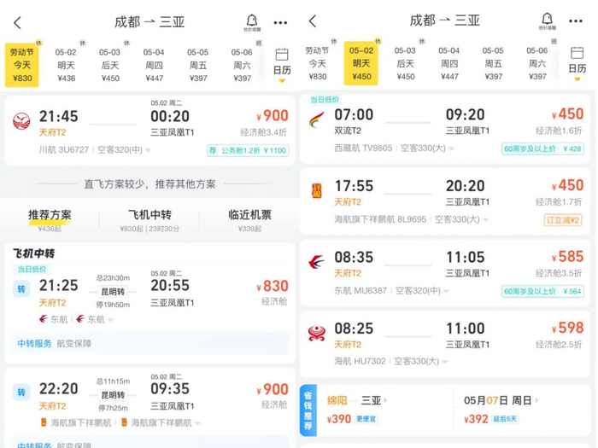The height and width of the screenshot is (448, 598).
Task: Tap 60周岁及以上价 ¥564 tag
Action: click(x=542, y=292)
